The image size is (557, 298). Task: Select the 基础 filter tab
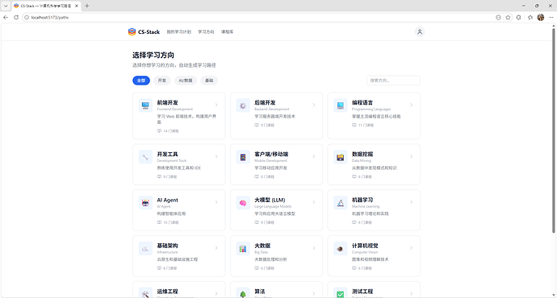pyautogui.click(x=209, y=81)
